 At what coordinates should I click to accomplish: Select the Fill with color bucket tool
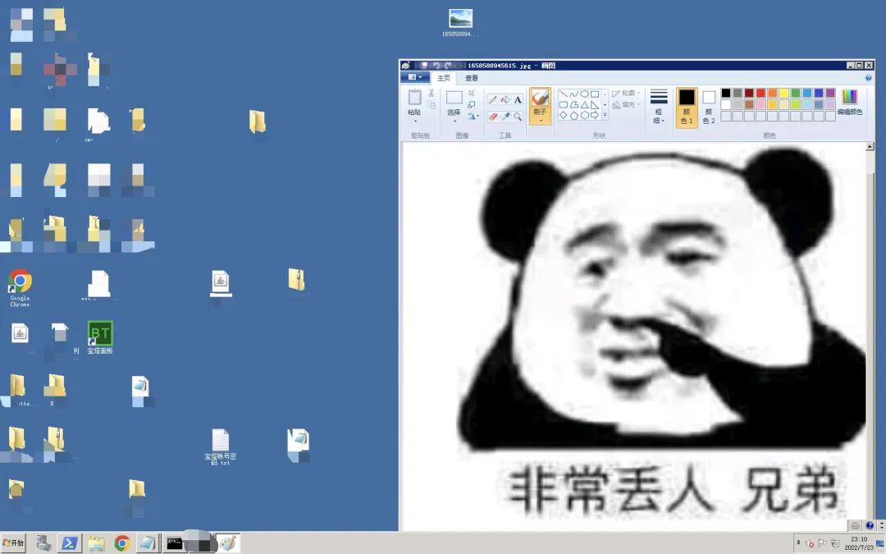pyautogui.click(x=505, y=99)
